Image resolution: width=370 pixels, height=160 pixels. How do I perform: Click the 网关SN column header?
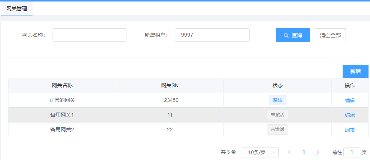[x=170, y=85]
